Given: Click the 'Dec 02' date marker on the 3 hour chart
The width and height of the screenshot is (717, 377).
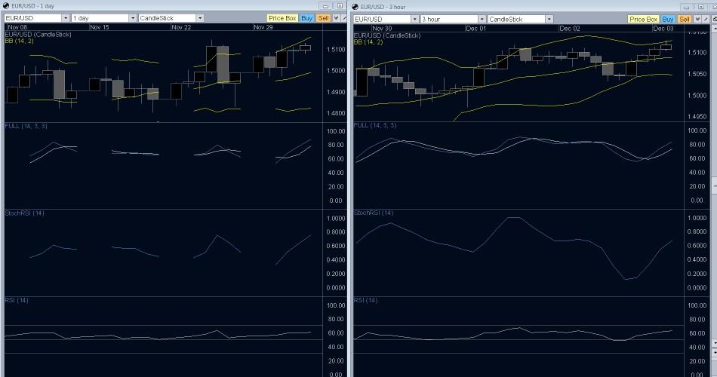Looking at the screenshot, I should click(x=570, y=29).
